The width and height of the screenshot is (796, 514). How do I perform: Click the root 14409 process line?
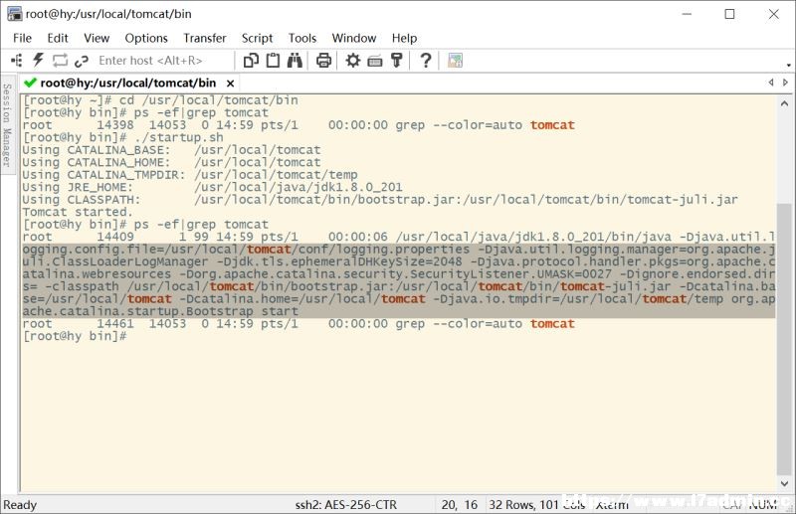pyautogui.click(x=399, y=237)
